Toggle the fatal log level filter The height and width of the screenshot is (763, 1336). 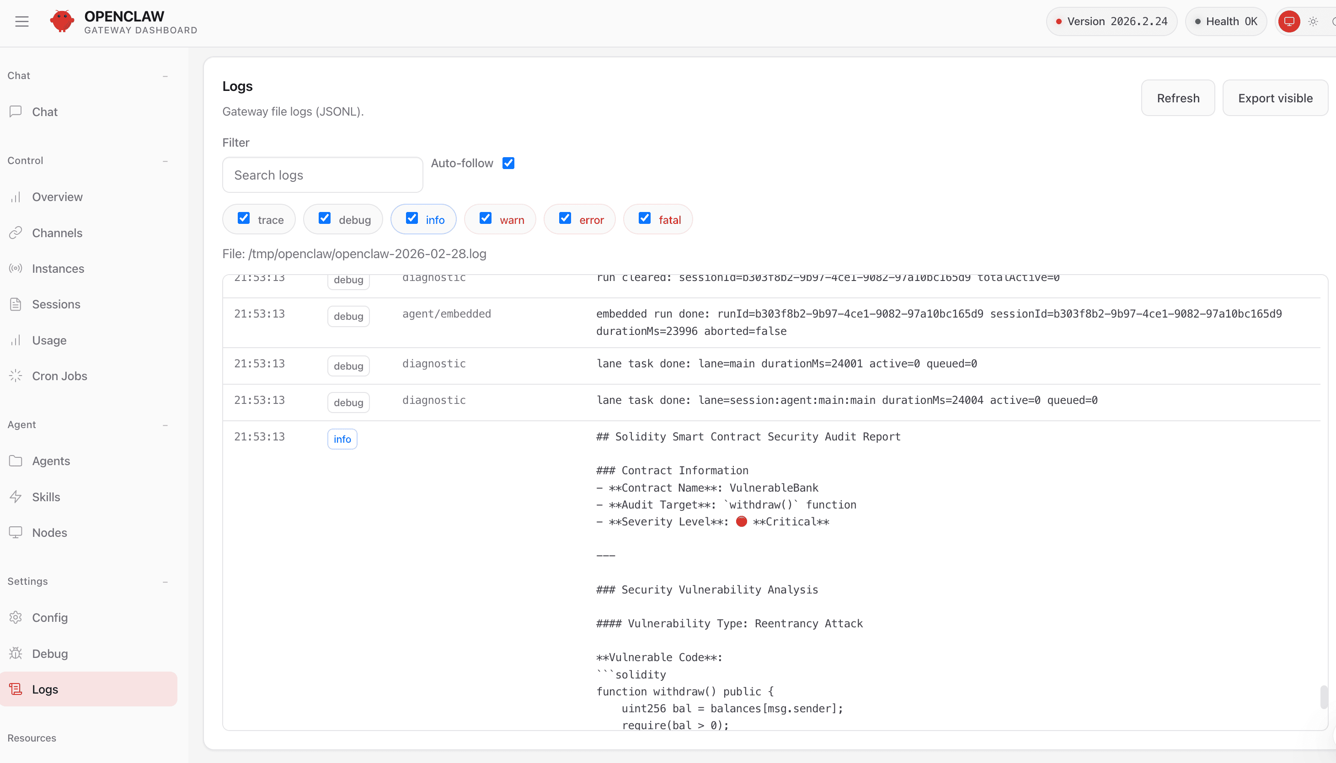pyautogui.click(x=644, y=218)
